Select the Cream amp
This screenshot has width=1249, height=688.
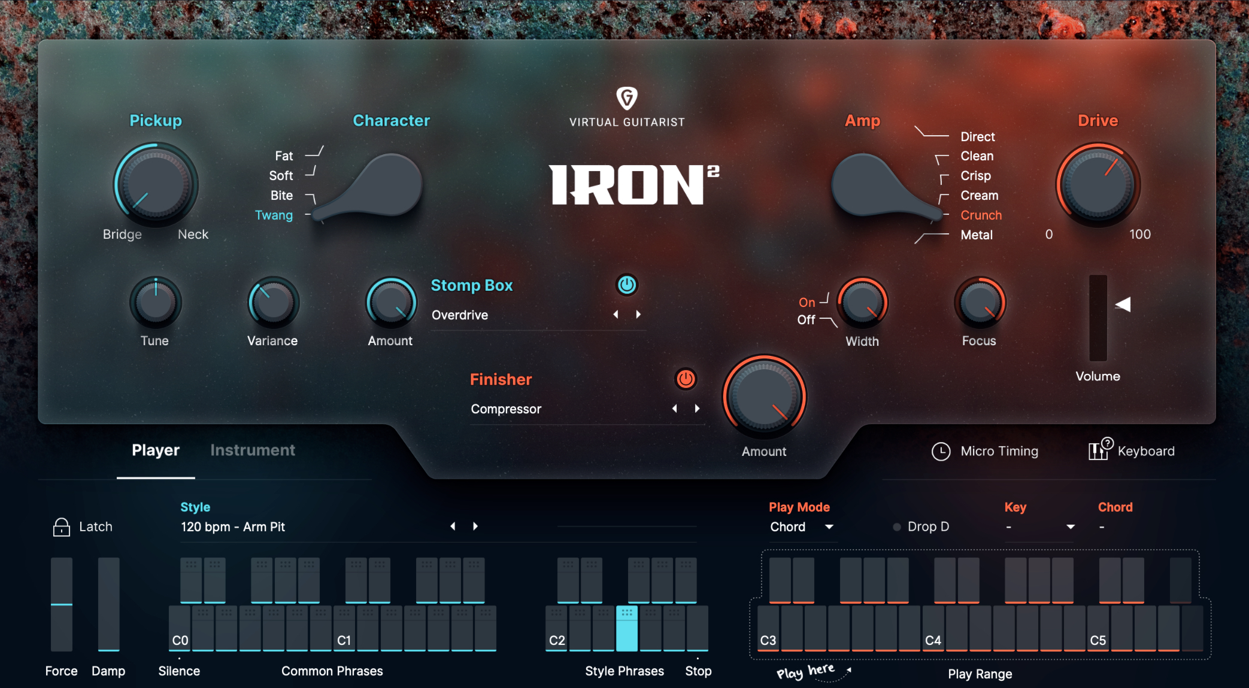[x=980, y=196]
